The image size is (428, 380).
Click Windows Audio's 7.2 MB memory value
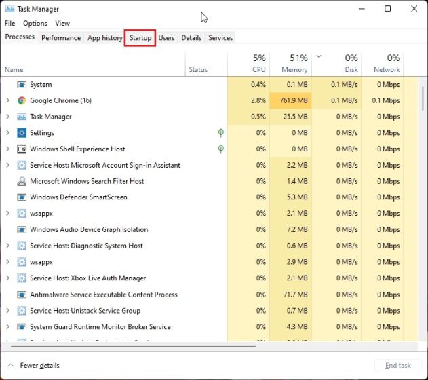click(x=297, y=229)
